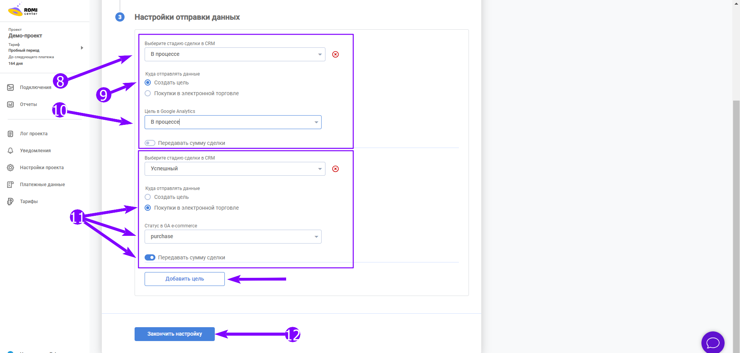The width and height of the screenshot is (740, 353).
Task: Click the page vertical scrollbar thumb
Action: [x=736, y=227]
